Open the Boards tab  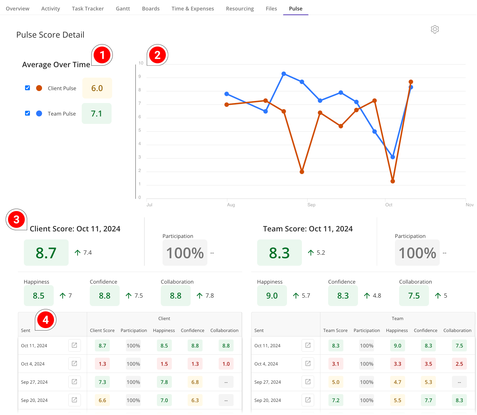pyautogui.click(x=151, y=9)
